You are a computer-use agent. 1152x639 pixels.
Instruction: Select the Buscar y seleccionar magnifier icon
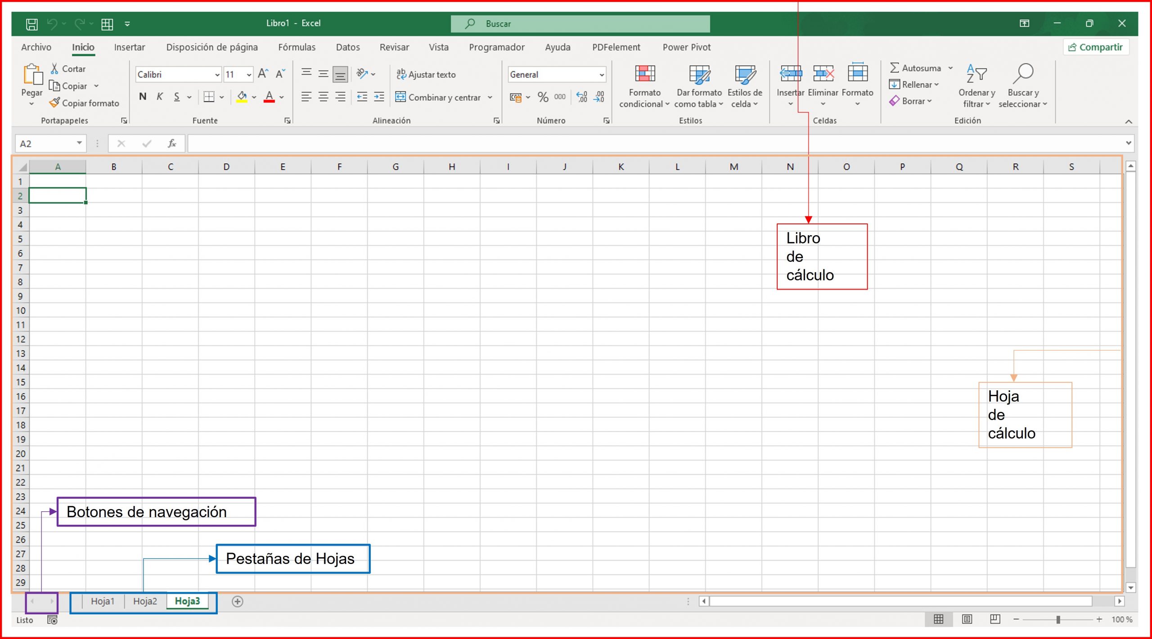[x=1023, y=74]
